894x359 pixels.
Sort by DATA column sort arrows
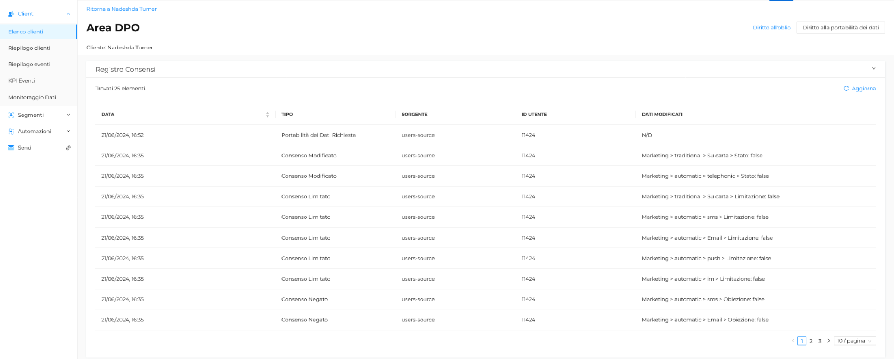click(267, 115)
